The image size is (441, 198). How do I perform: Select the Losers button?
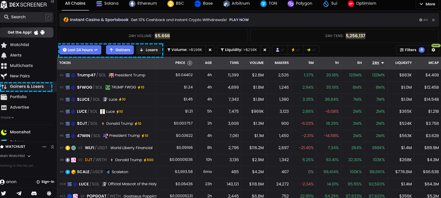[x=149, y=50]
